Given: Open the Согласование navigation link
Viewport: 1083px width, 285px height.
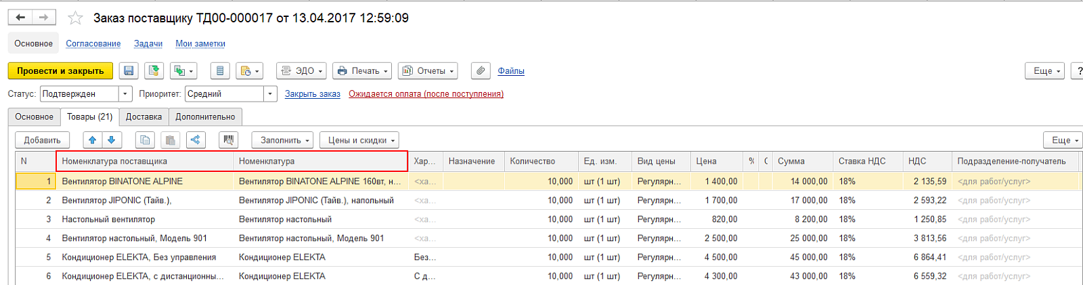Looking at the screenshot, I should (x=93, y=43).
